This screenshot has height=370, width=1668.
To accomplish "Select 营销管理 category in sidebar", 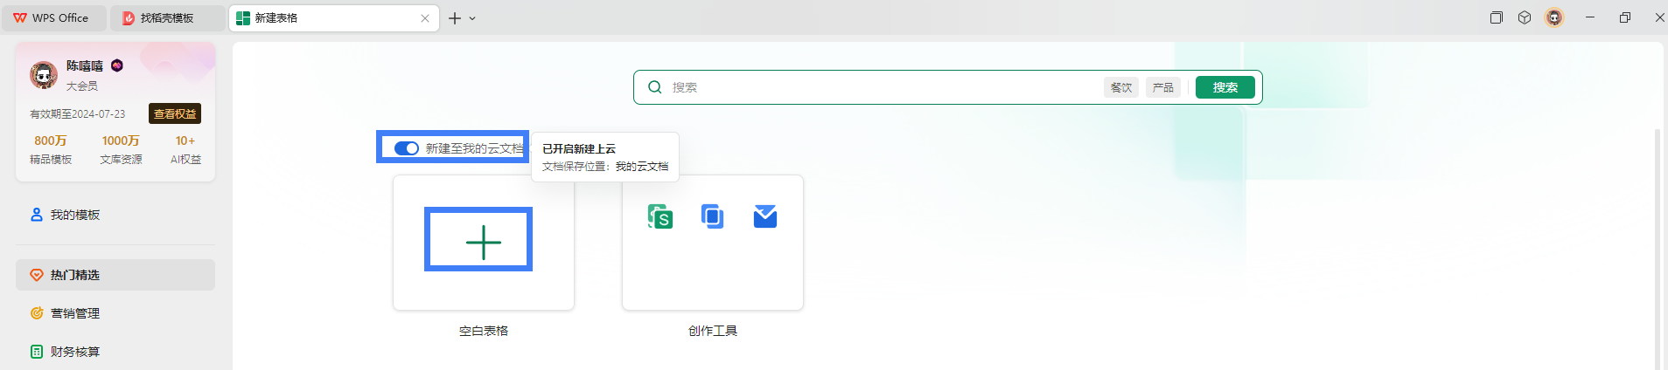I will click(75, 313).
